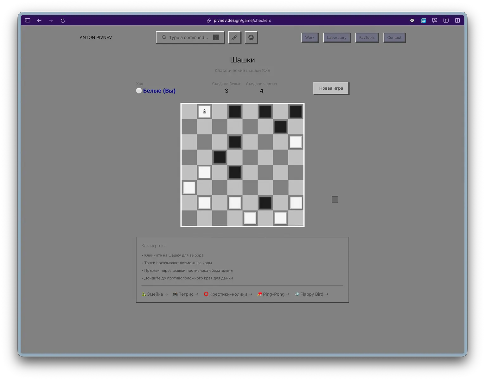Click the ping-pong paddle emoji
485x380 pixels.
coord(259,294)
